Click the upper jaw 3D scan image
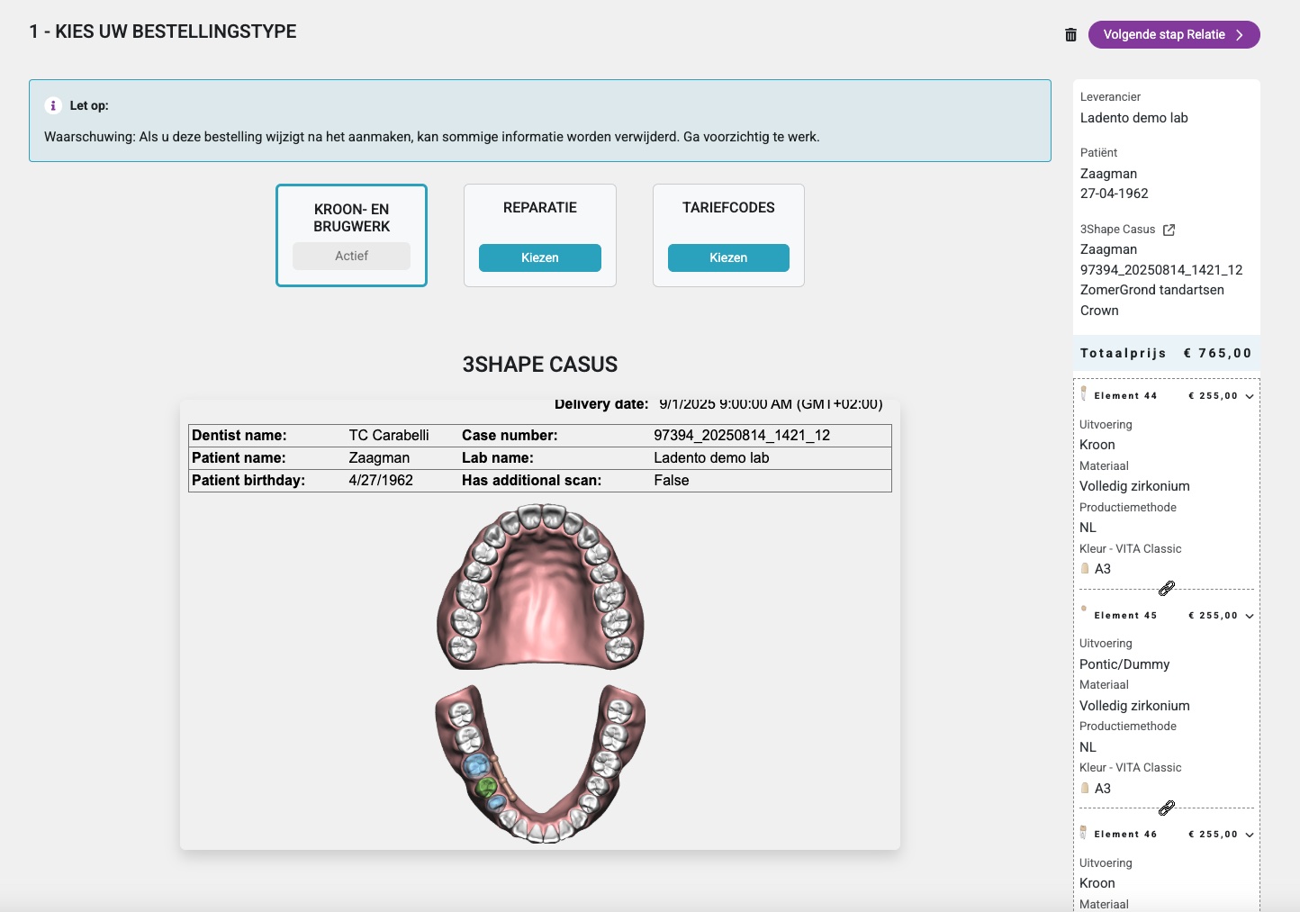Viewport: 1300px width, 912px height. tap(540, 587)
